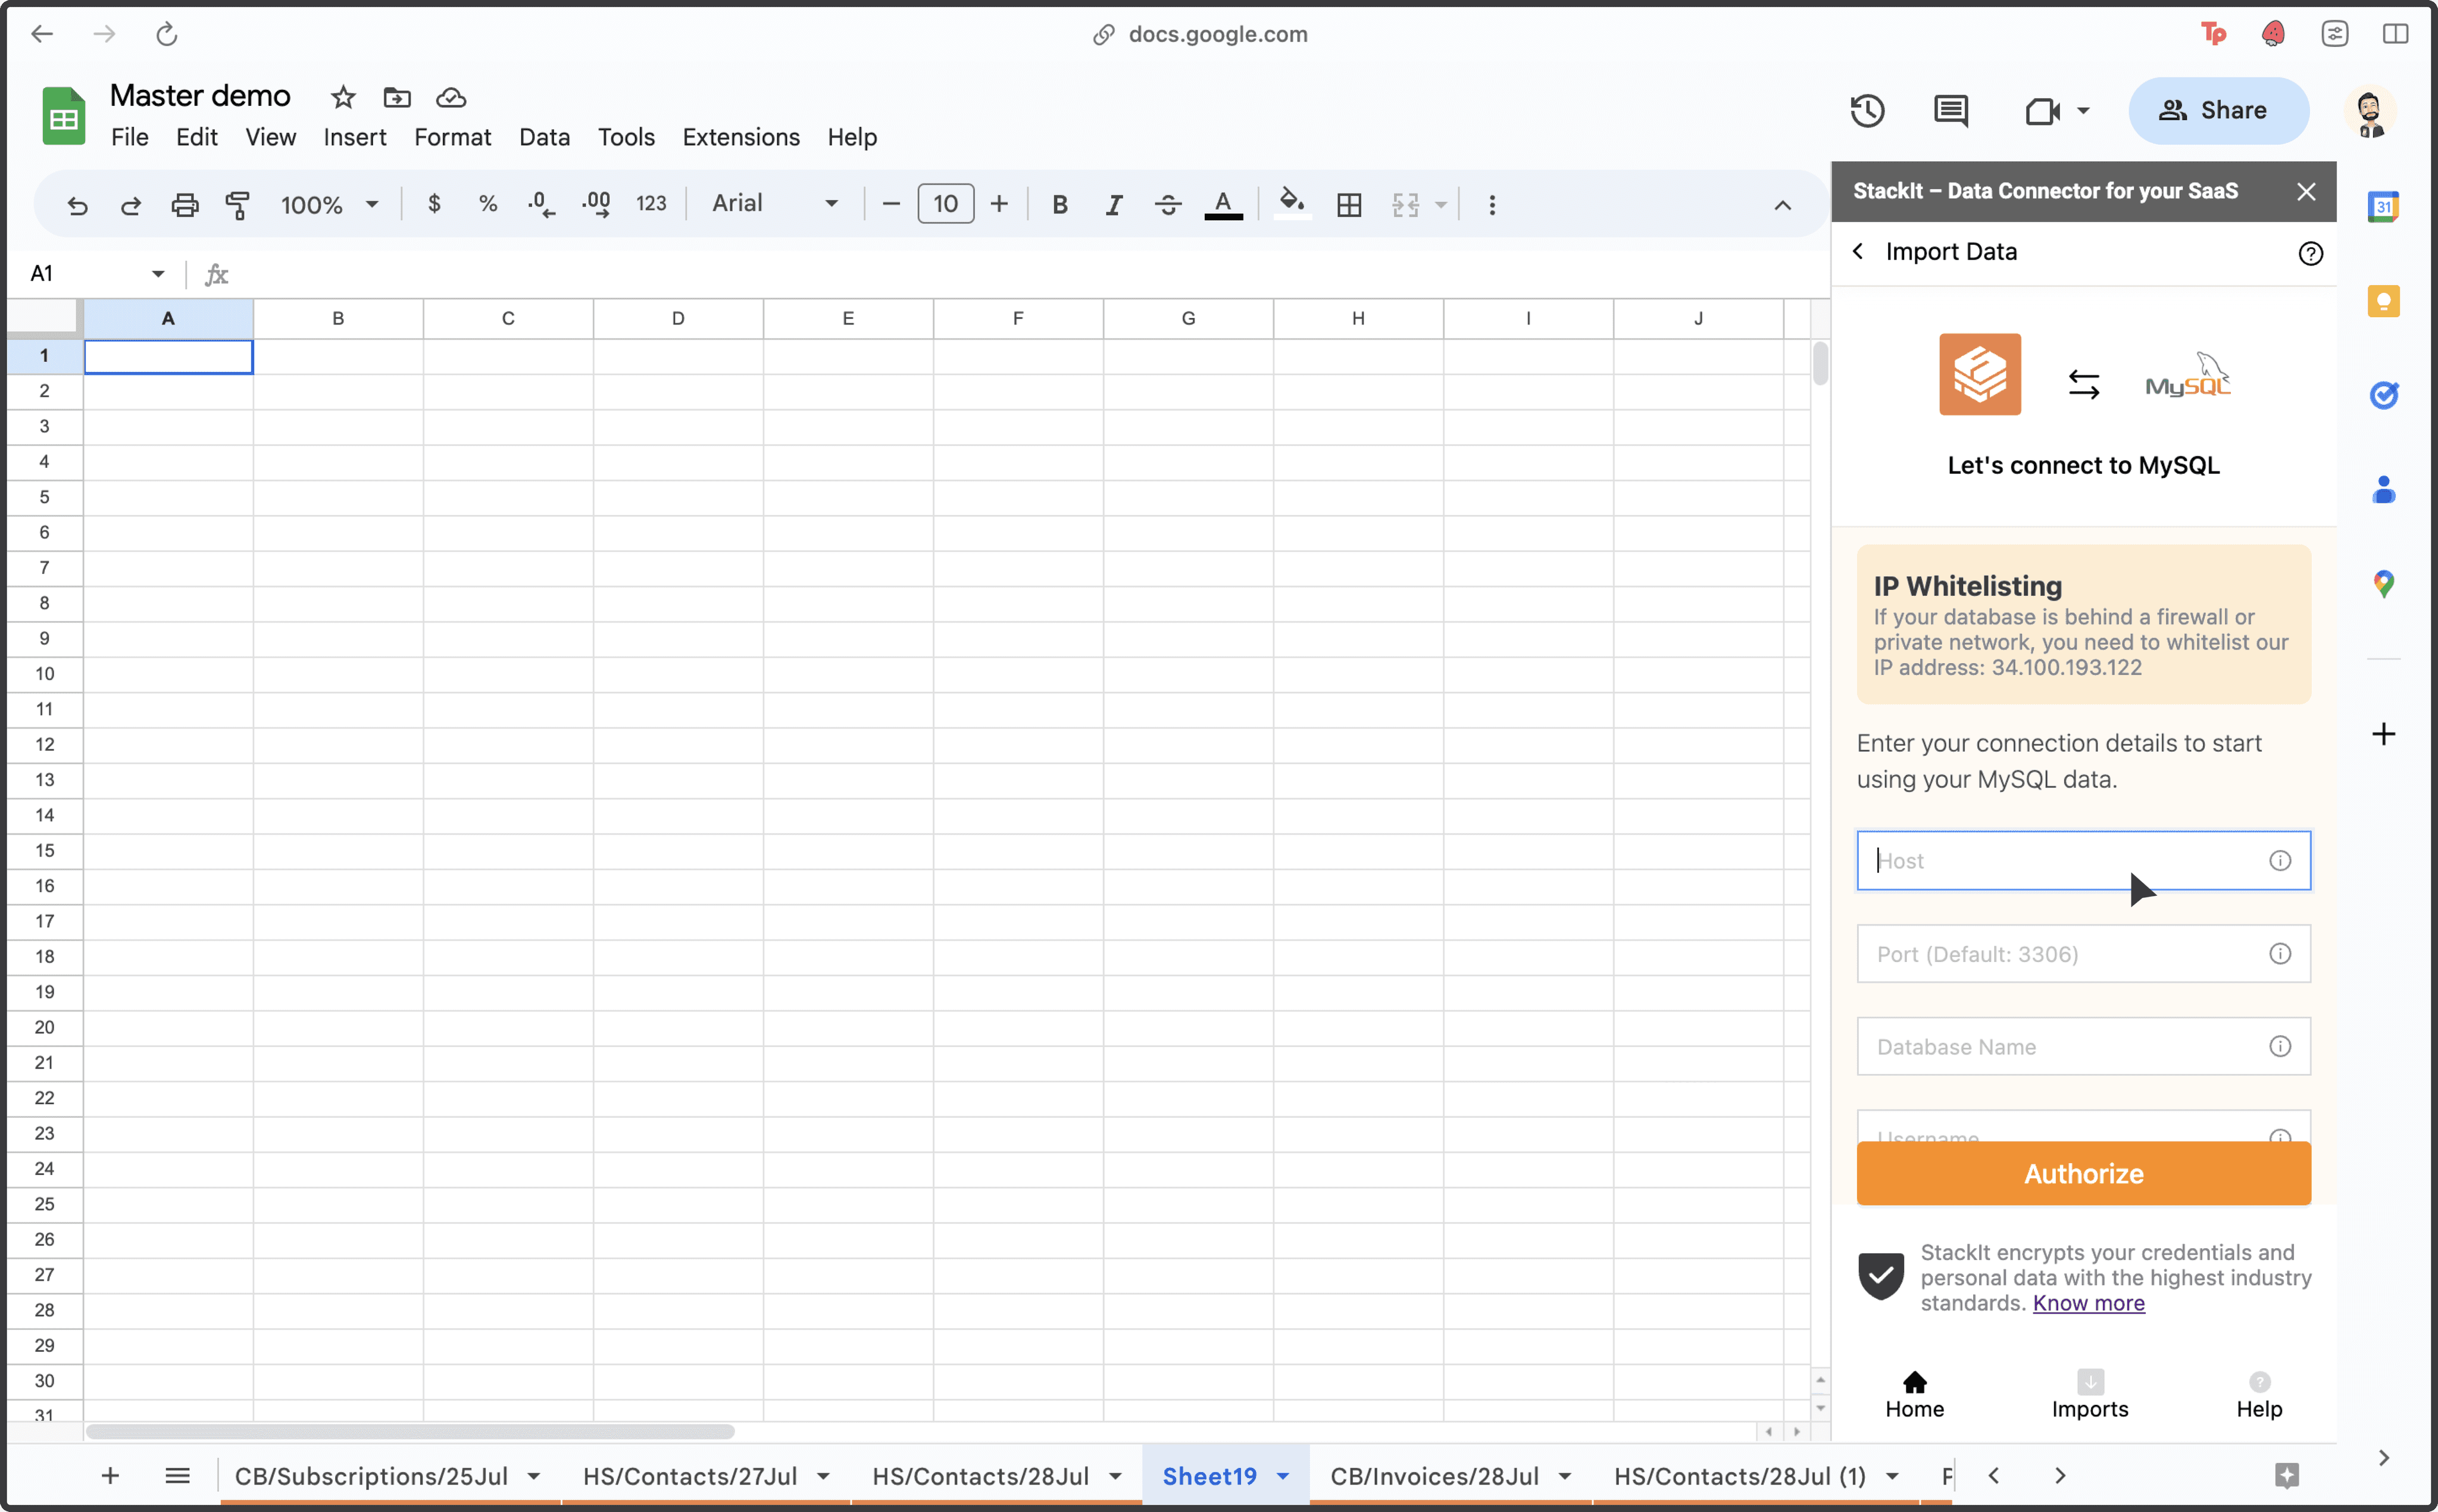Open the Know more link
The width and height of the screenshot is (2438, 1512).
click(2088, 1303)
